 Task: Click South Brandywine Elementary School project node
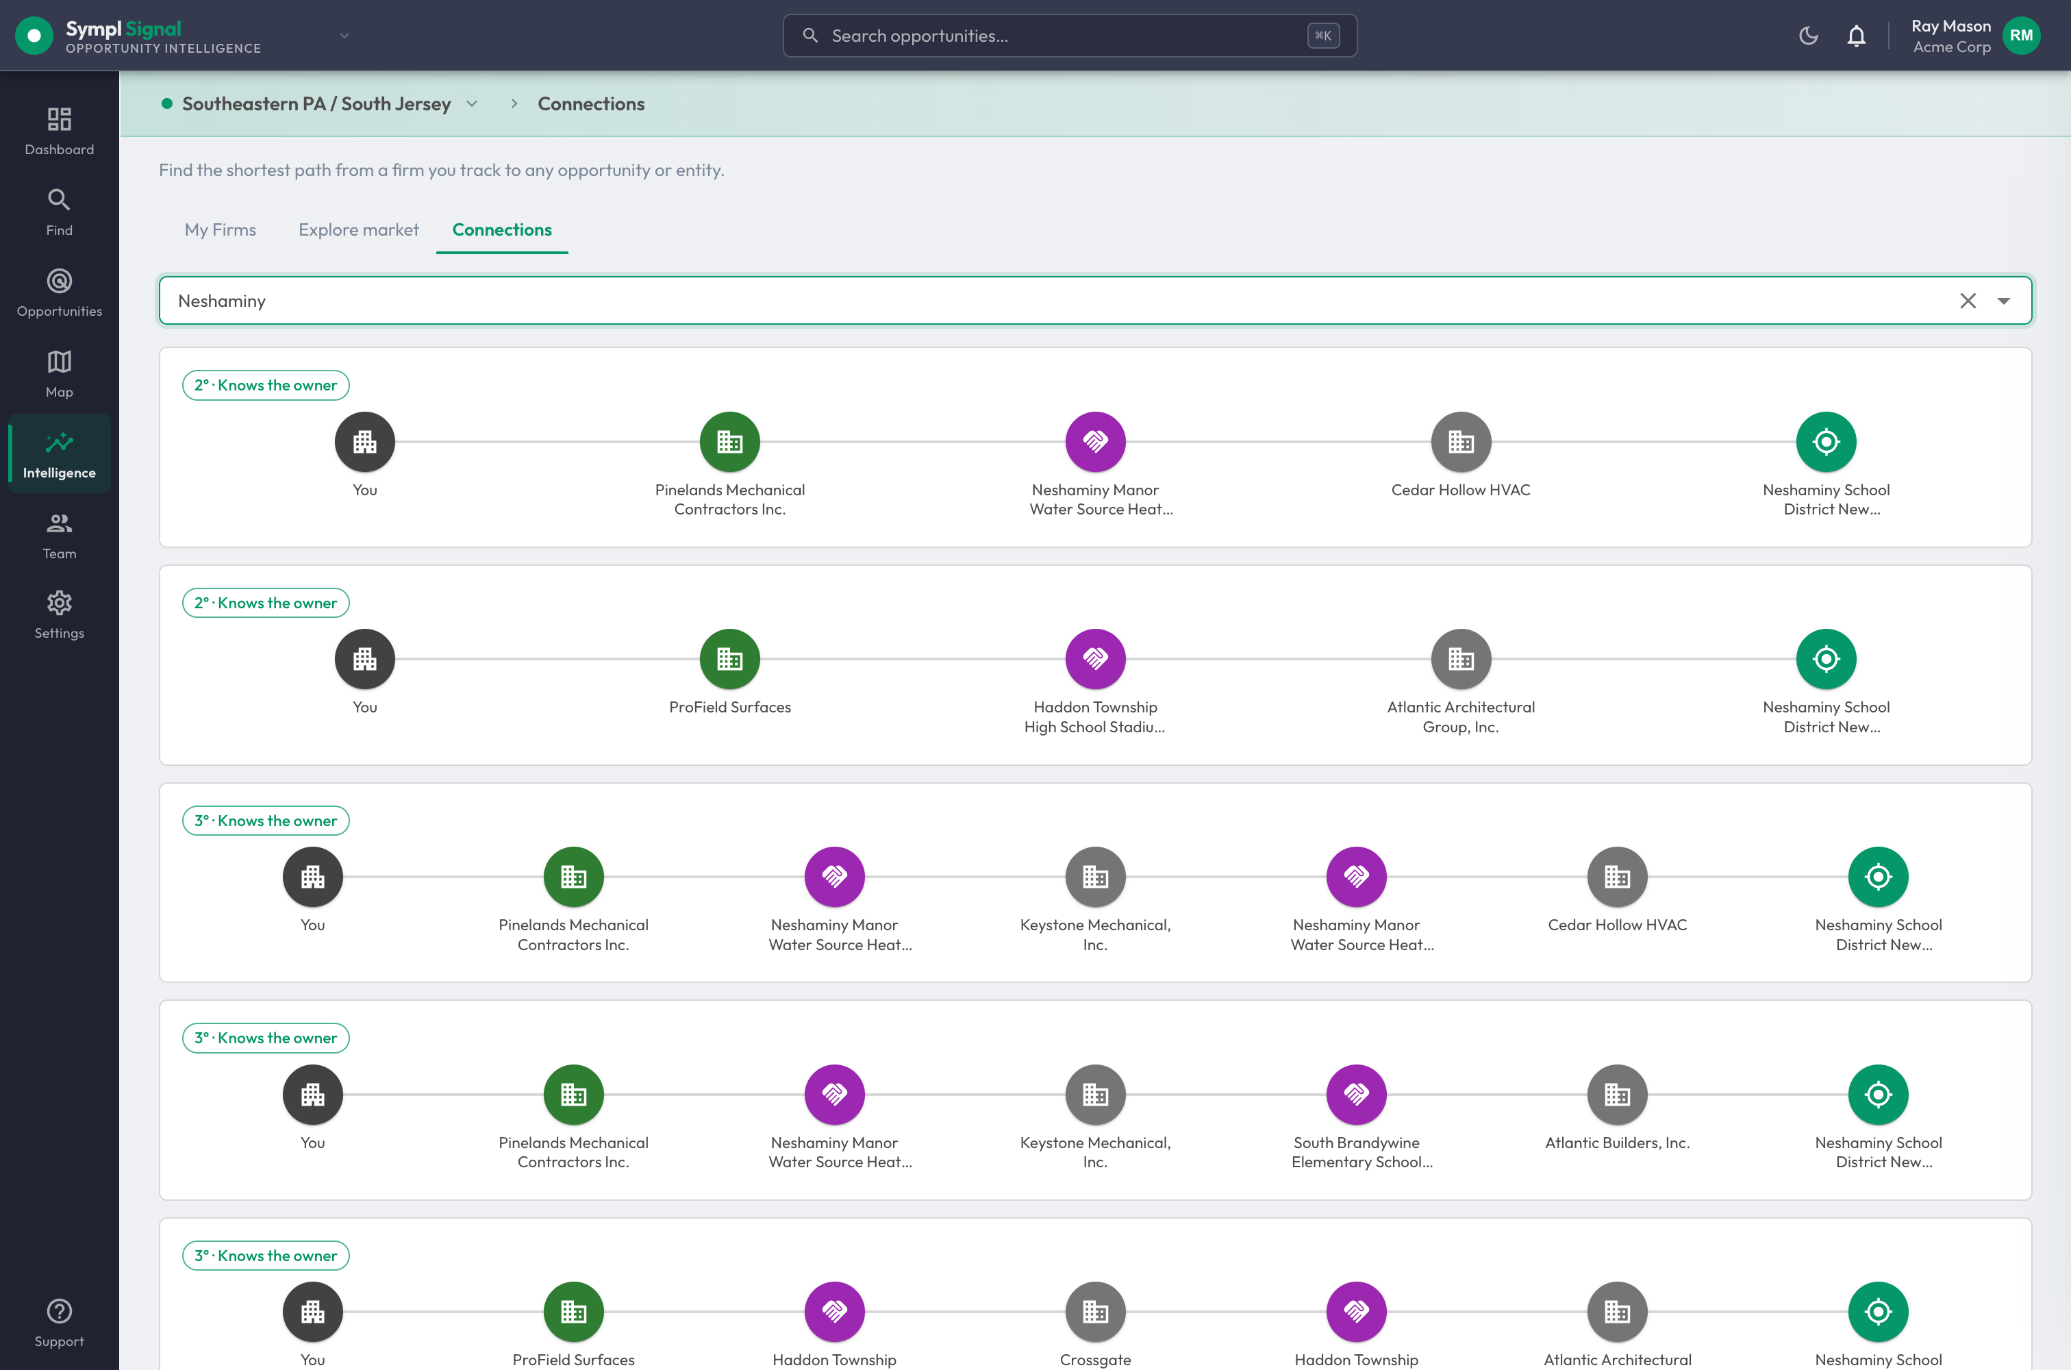(x=1357, y=1094)
